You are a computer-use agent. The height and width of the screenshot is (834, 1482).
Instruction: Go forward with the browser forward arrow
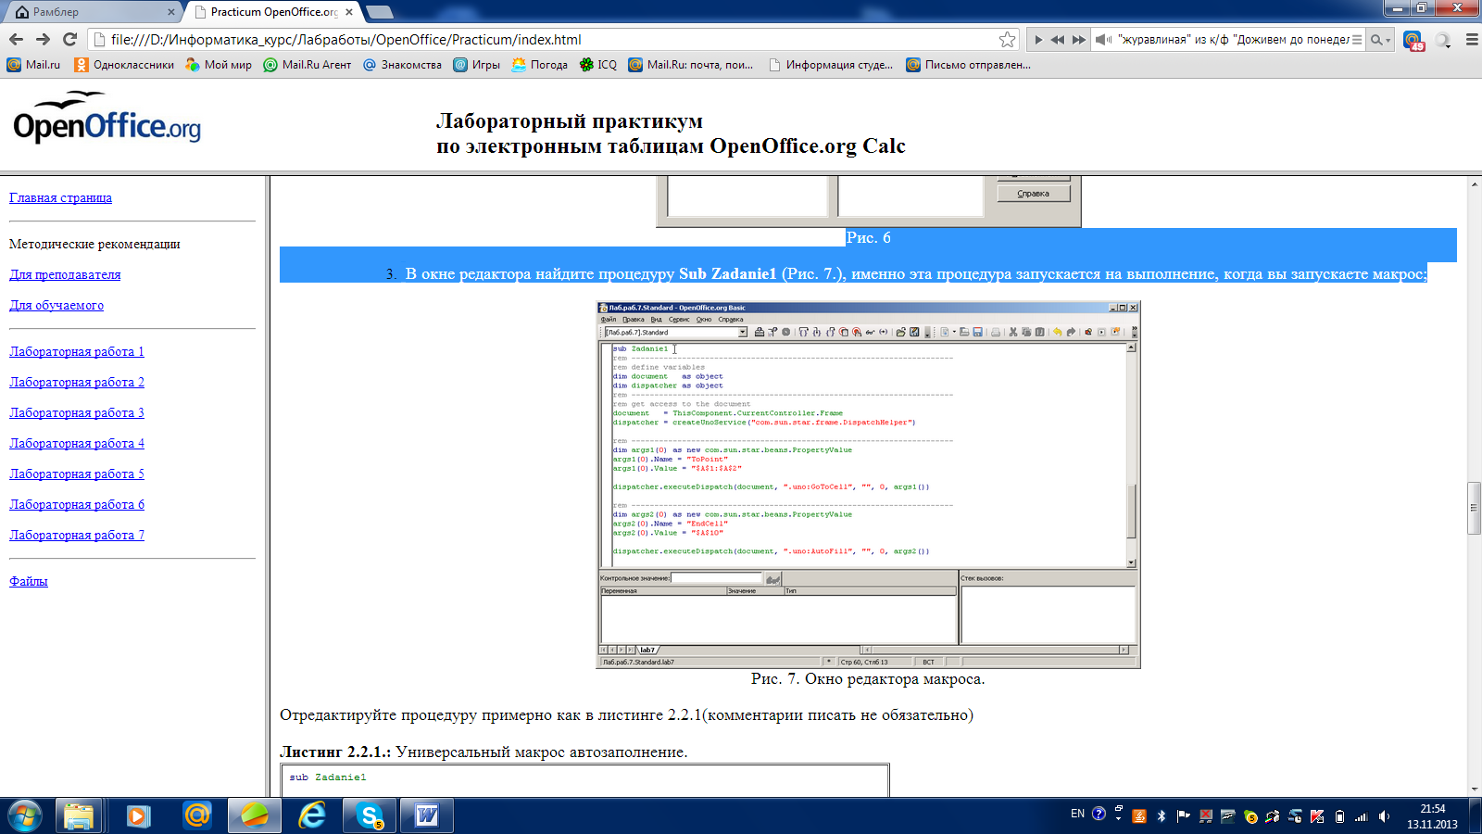(43, 39)
